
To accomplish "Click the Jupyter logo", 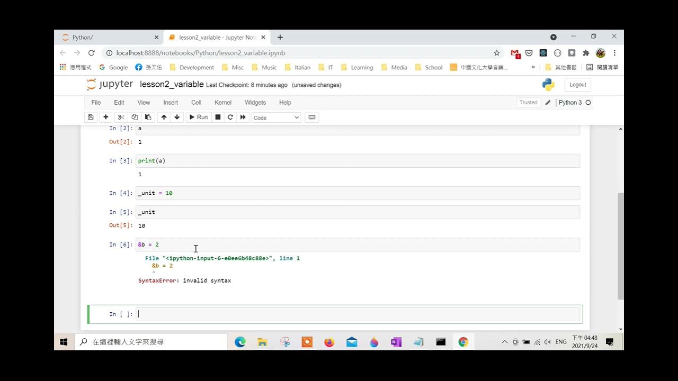I will [110, 85].
